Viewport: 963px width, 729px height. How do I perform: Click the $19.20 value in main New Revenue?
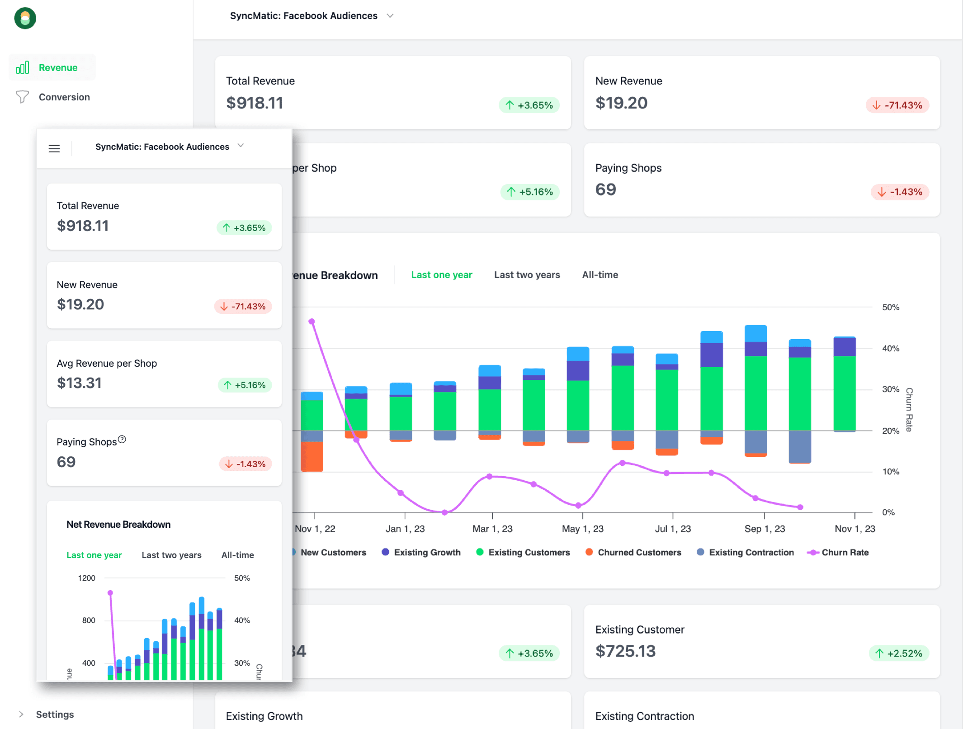click(x=621, y=103)
